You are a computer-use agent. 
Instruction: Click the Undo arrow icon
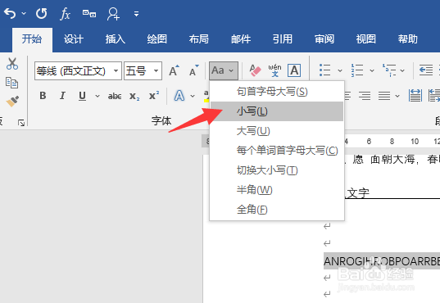point(10,13)
